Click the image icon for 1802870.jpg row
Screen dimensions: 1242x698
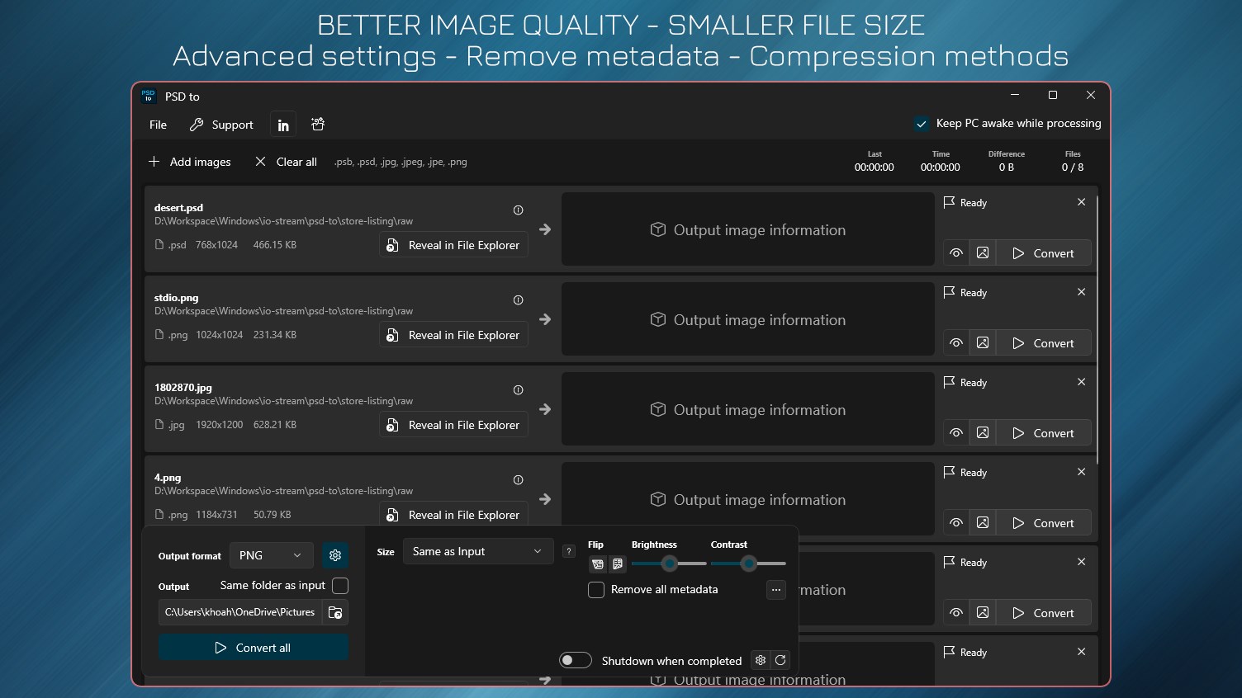[x=983, y=433]
